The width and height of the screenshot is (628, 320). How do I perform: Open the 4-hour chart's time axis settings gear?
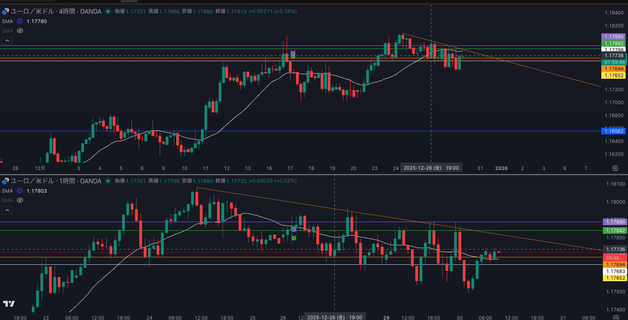(x=615, y=168)
